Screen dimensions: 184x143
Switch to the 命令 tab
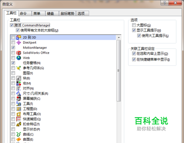(x=25, y=13)
